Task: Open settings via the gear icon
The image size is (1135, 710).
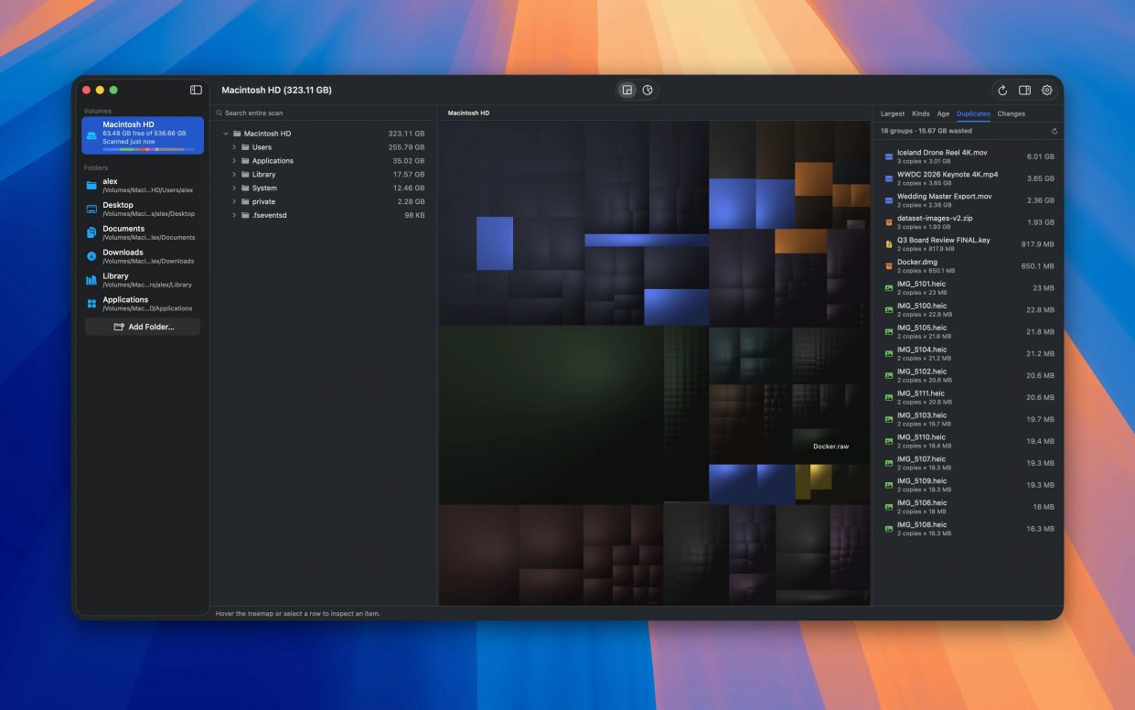Action: pyautogui.click(x=1047, y=90)
